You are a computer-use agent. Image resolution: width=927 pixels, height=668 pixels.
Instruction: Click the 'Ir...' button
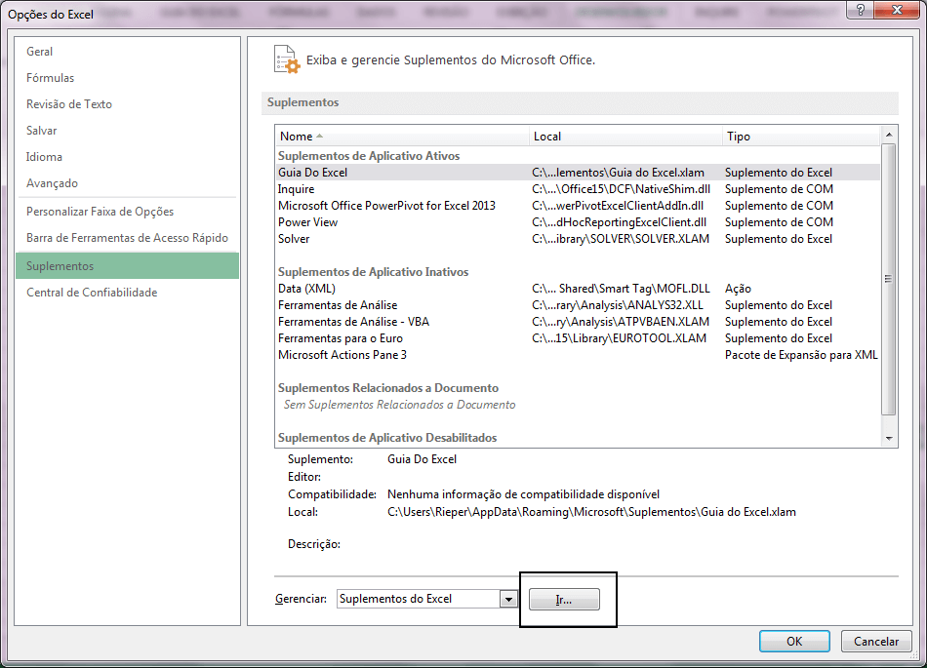(x=564, y=599)
